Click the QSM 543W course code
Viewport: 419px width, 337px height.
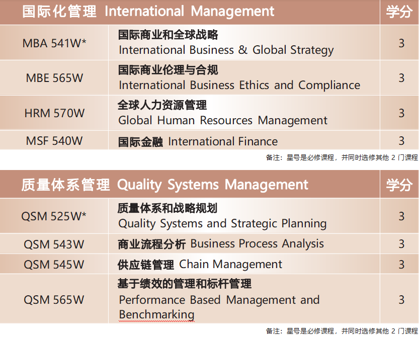pos(54,244)
